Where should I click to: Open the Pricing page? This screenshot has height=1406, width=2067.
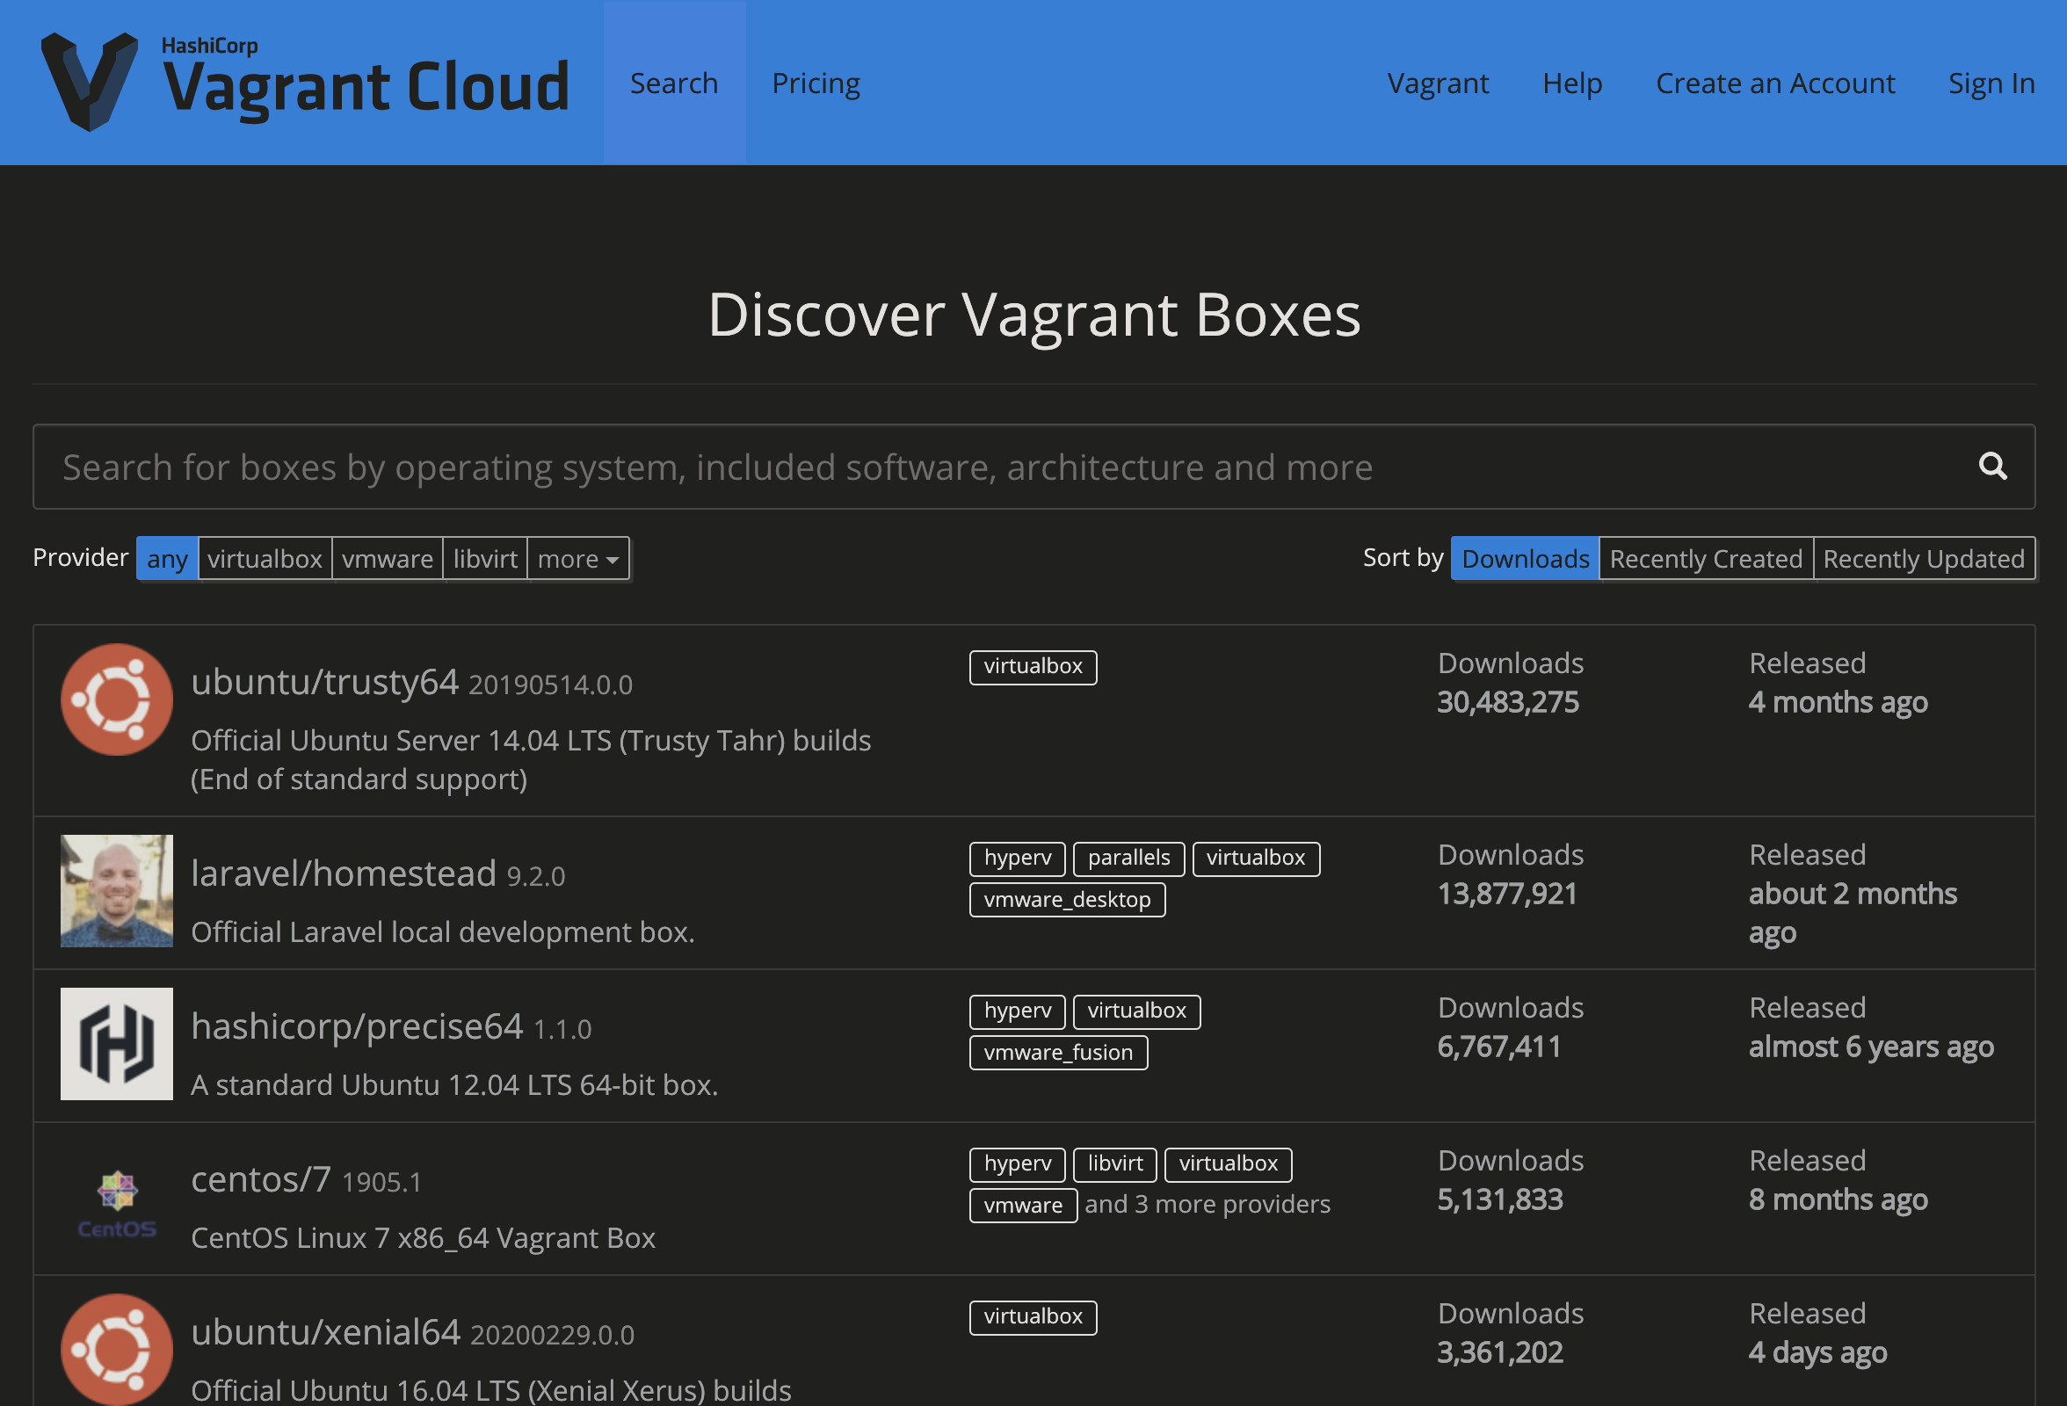816,83
